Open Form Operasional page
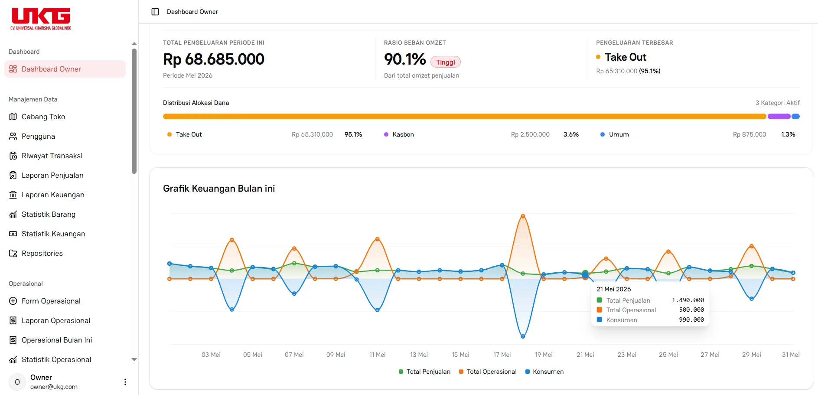Viewport: 818px width, 395px height. (65, 301)
